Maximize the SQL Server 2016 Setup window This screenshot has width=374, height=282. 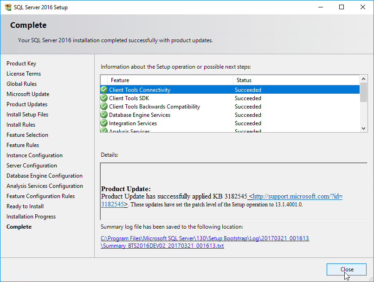(x=342, y=7)
